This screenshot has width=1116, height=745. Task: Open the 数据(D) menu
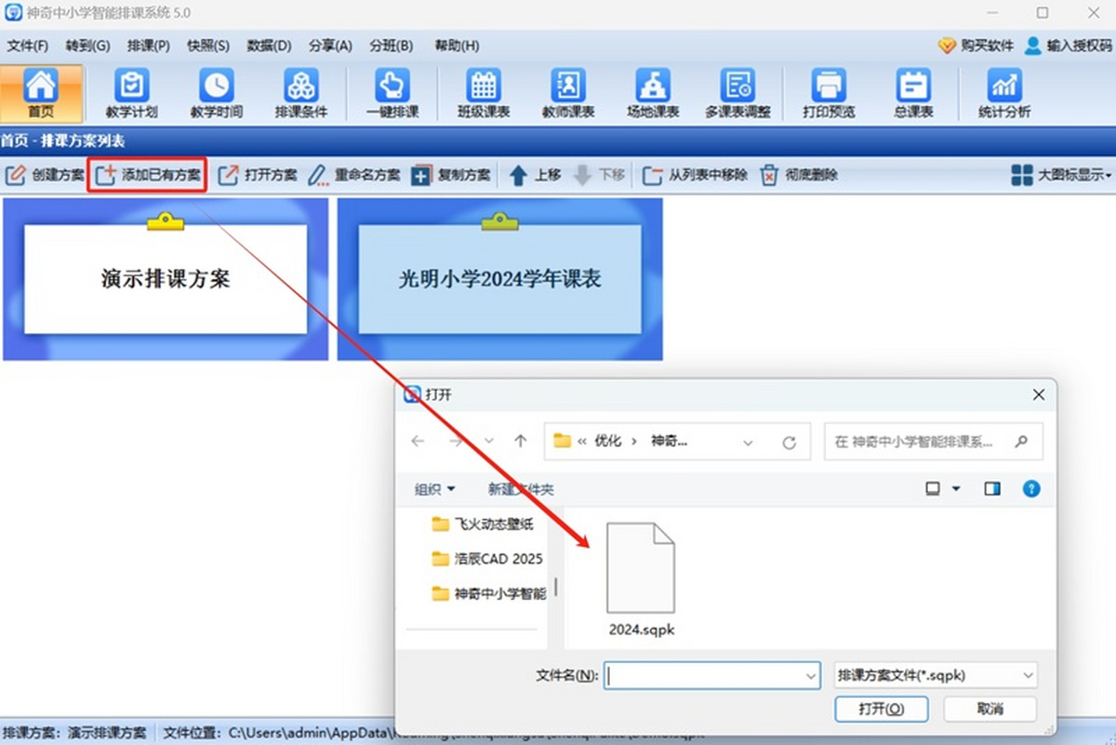coord(269,46)
